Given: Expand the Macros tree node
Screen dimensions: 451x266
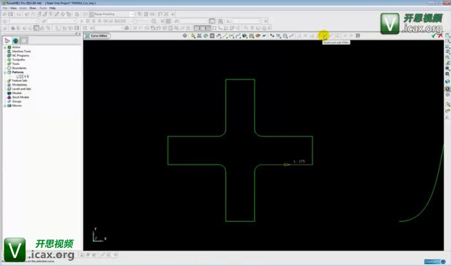Looking at the screenshot, I should point(5,105).
